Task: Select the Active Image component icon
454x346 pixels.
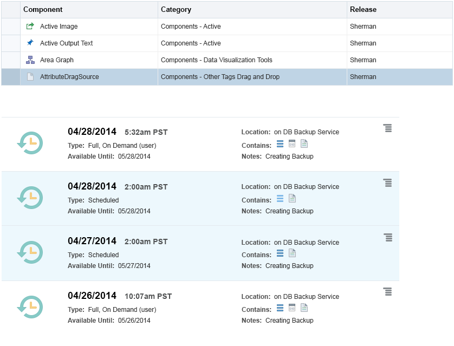Action: click(x=30, y=26)
